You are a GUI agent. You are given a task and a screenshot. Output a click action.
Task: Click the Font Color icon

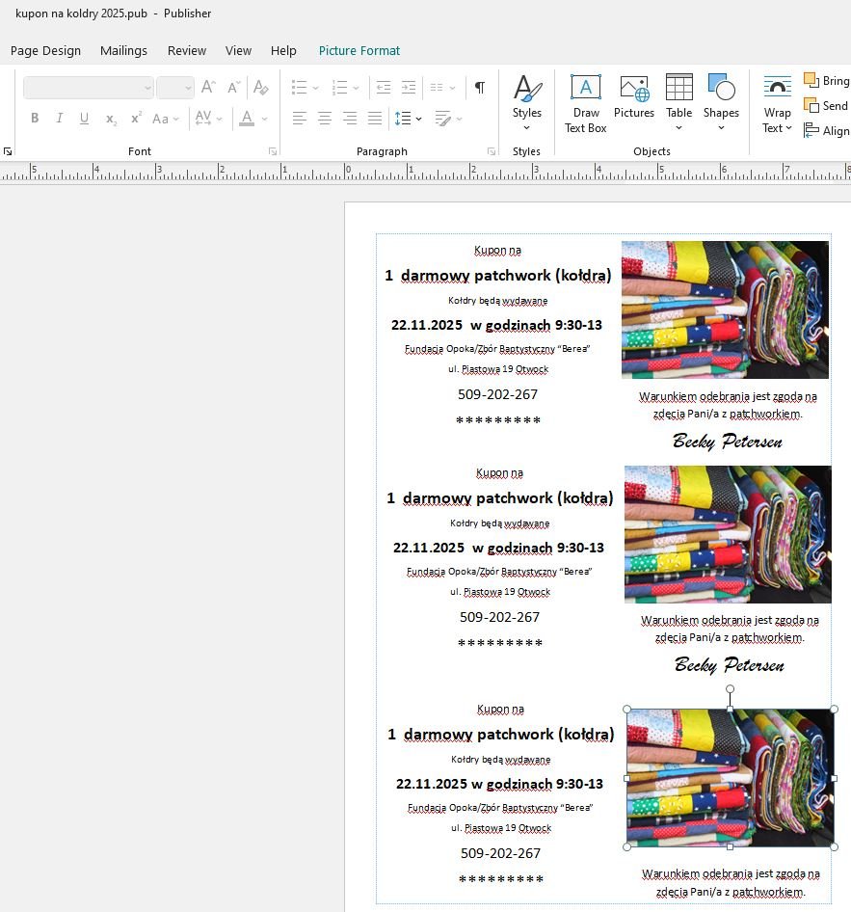click(x=247, y=119)
